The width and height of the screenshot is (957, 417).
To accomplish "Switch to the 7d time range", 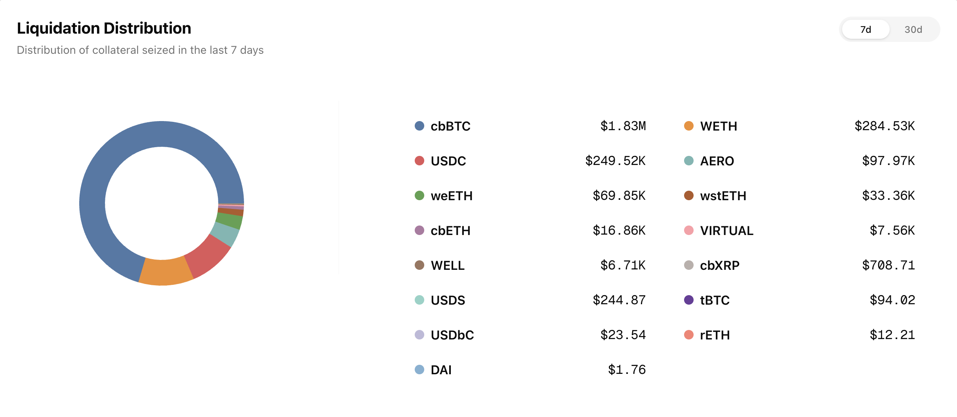I will tap(865, 30).
